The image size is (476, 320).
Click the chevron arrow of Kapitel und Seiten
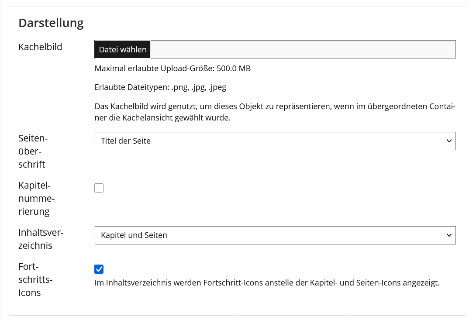tap(449, 235)
